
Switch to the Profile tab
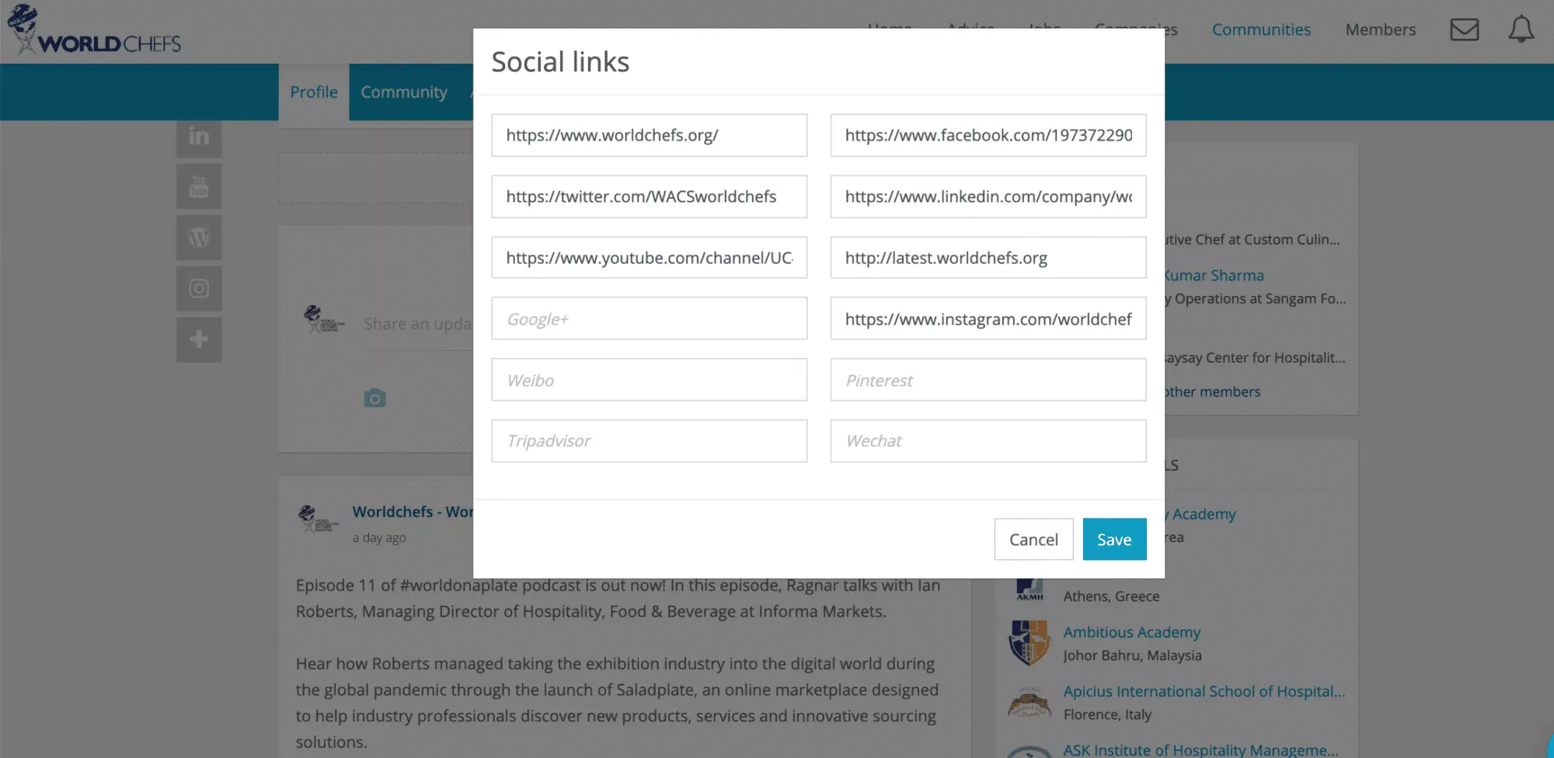(314, 92)
